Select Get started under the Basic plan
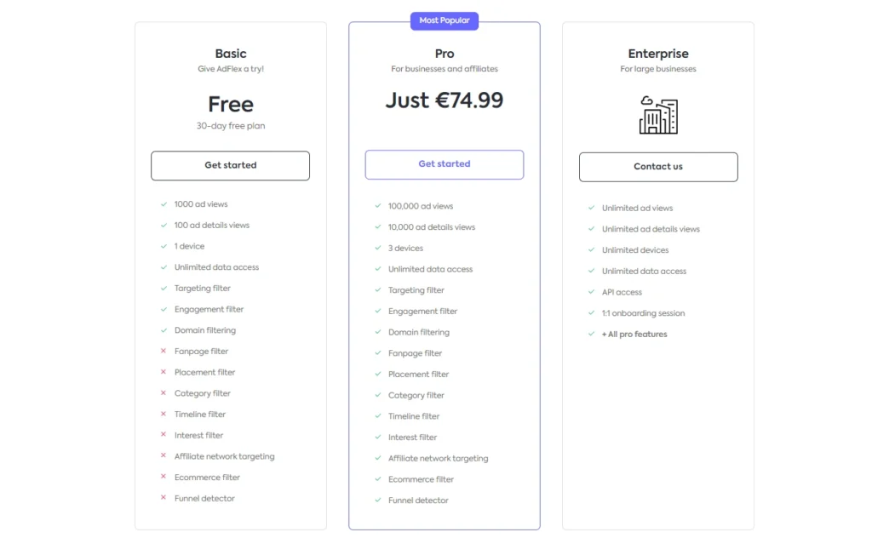Image resolution: width=872 pixels, height=538 pixels. (230, 165)
